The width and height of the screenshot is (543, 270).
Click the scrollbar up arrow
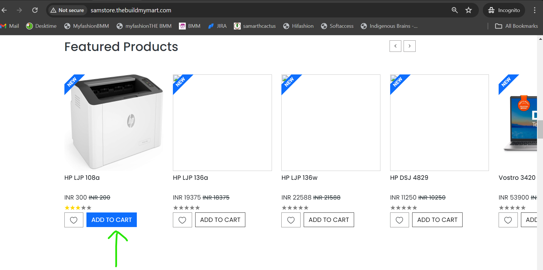click(540, 38)
